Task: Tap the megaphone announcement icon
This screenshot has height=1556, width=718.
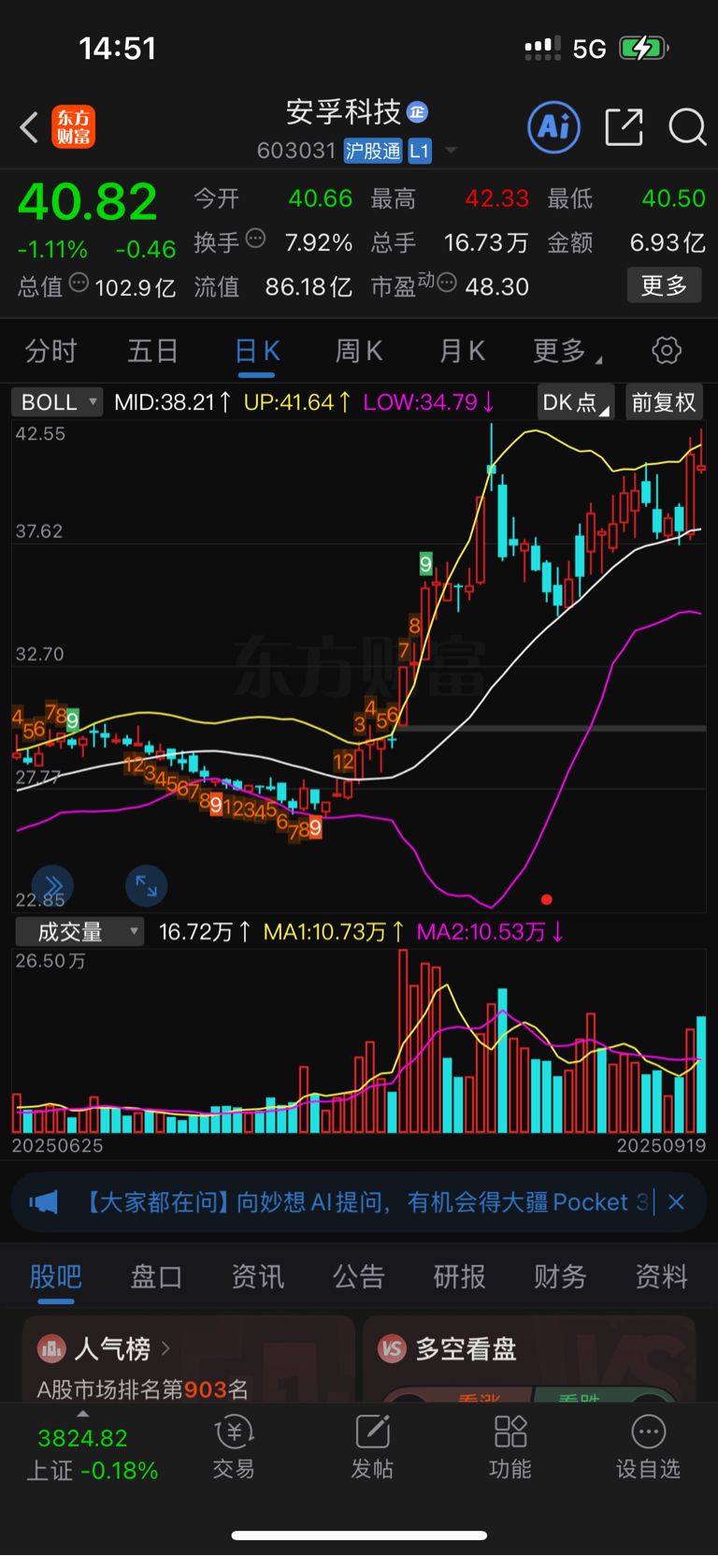Action: pyautogui.click(x=43, y=1202)
